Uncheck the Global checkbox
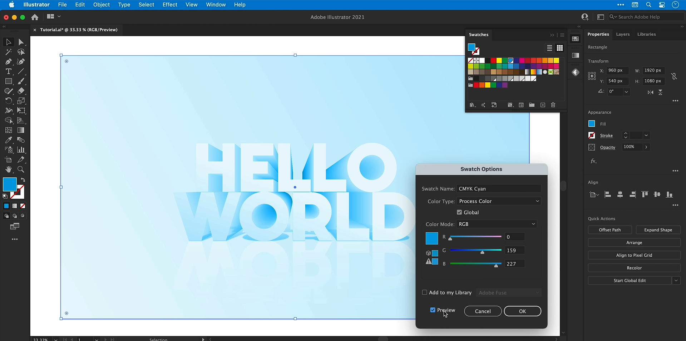Image resolution: width=686 pixels, height=341 pixels. point(459,212)
